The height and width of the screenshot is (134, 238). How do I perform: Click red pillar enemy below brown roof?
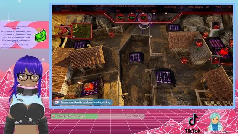(184, 60)
